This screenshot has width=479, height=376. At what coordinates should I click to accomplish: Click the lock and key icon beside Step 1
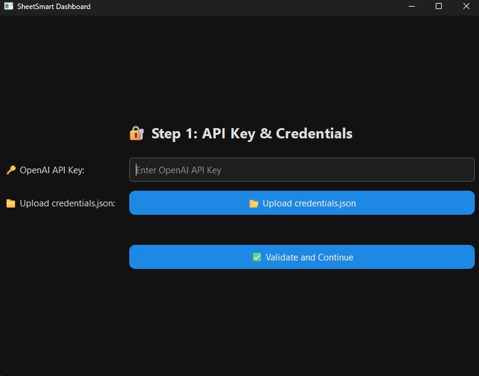pyautogui.click(x=136, y=134)
